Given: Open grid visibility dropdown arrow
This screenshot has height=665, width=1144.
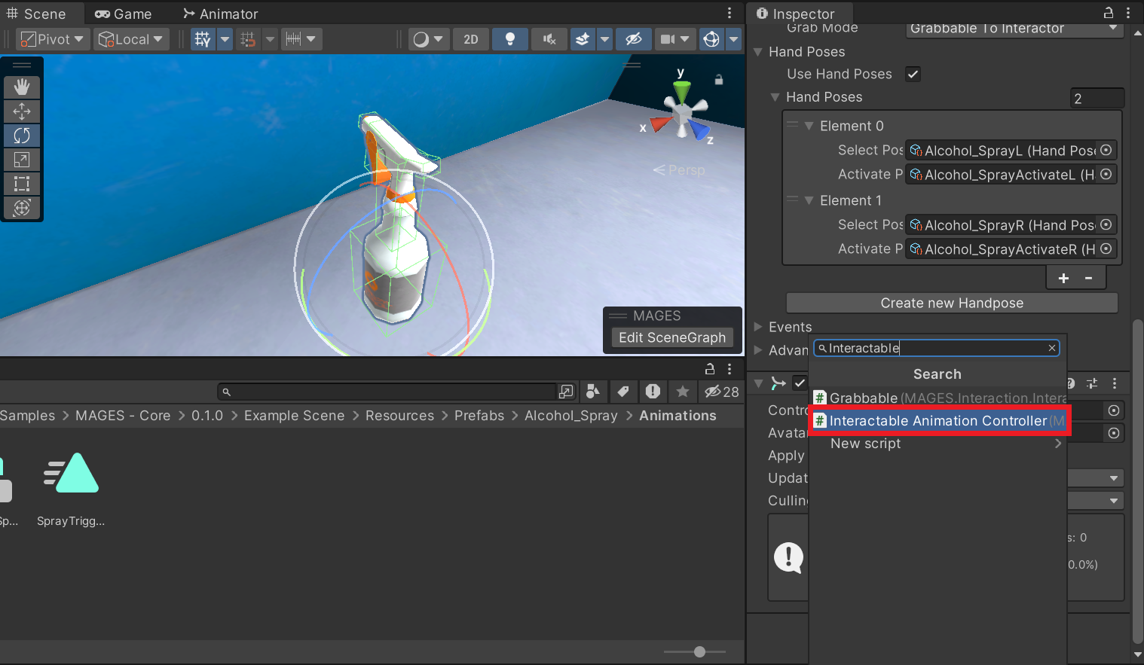Looking at the screenshot, I should [225, 39].
